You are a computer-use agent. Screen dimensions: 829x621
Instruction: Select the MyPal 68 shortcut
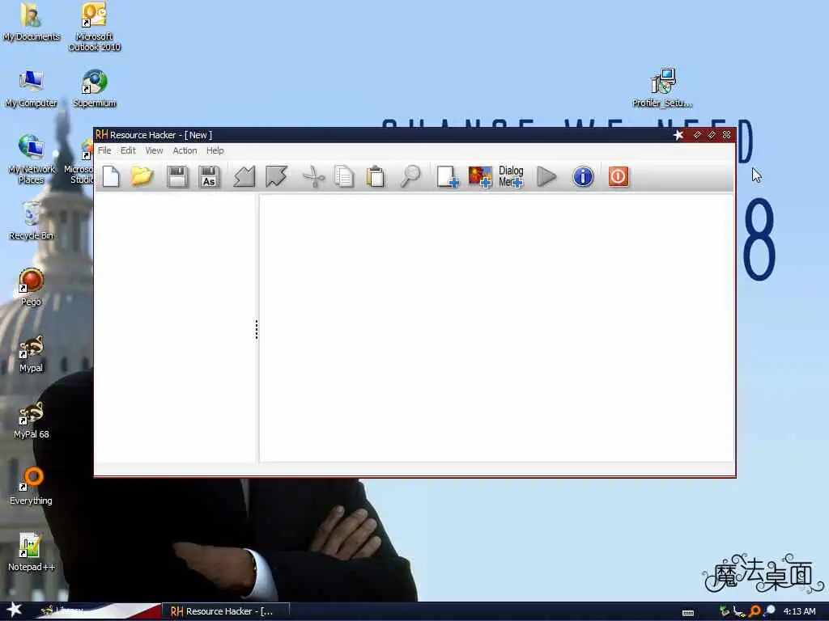32,420
